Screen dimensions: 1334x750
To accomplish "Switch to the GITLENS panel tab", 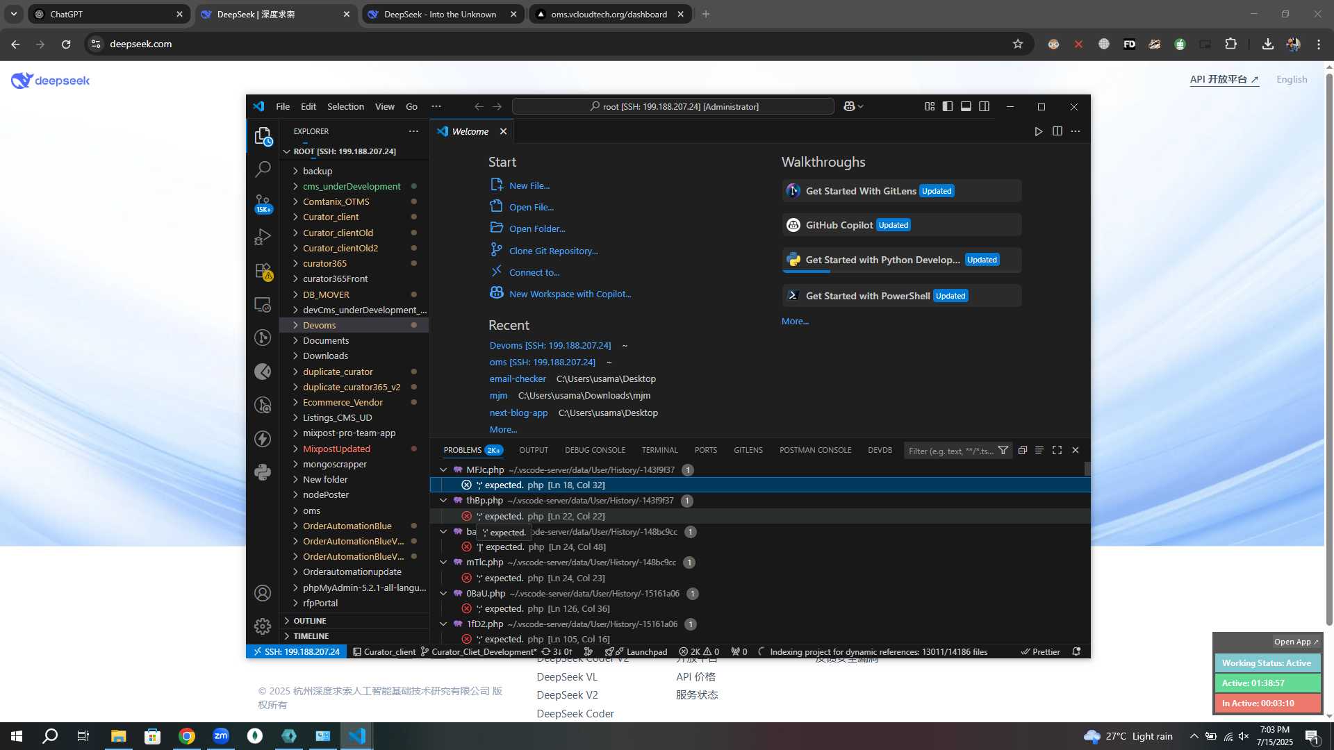I will [x=748, y=450].
